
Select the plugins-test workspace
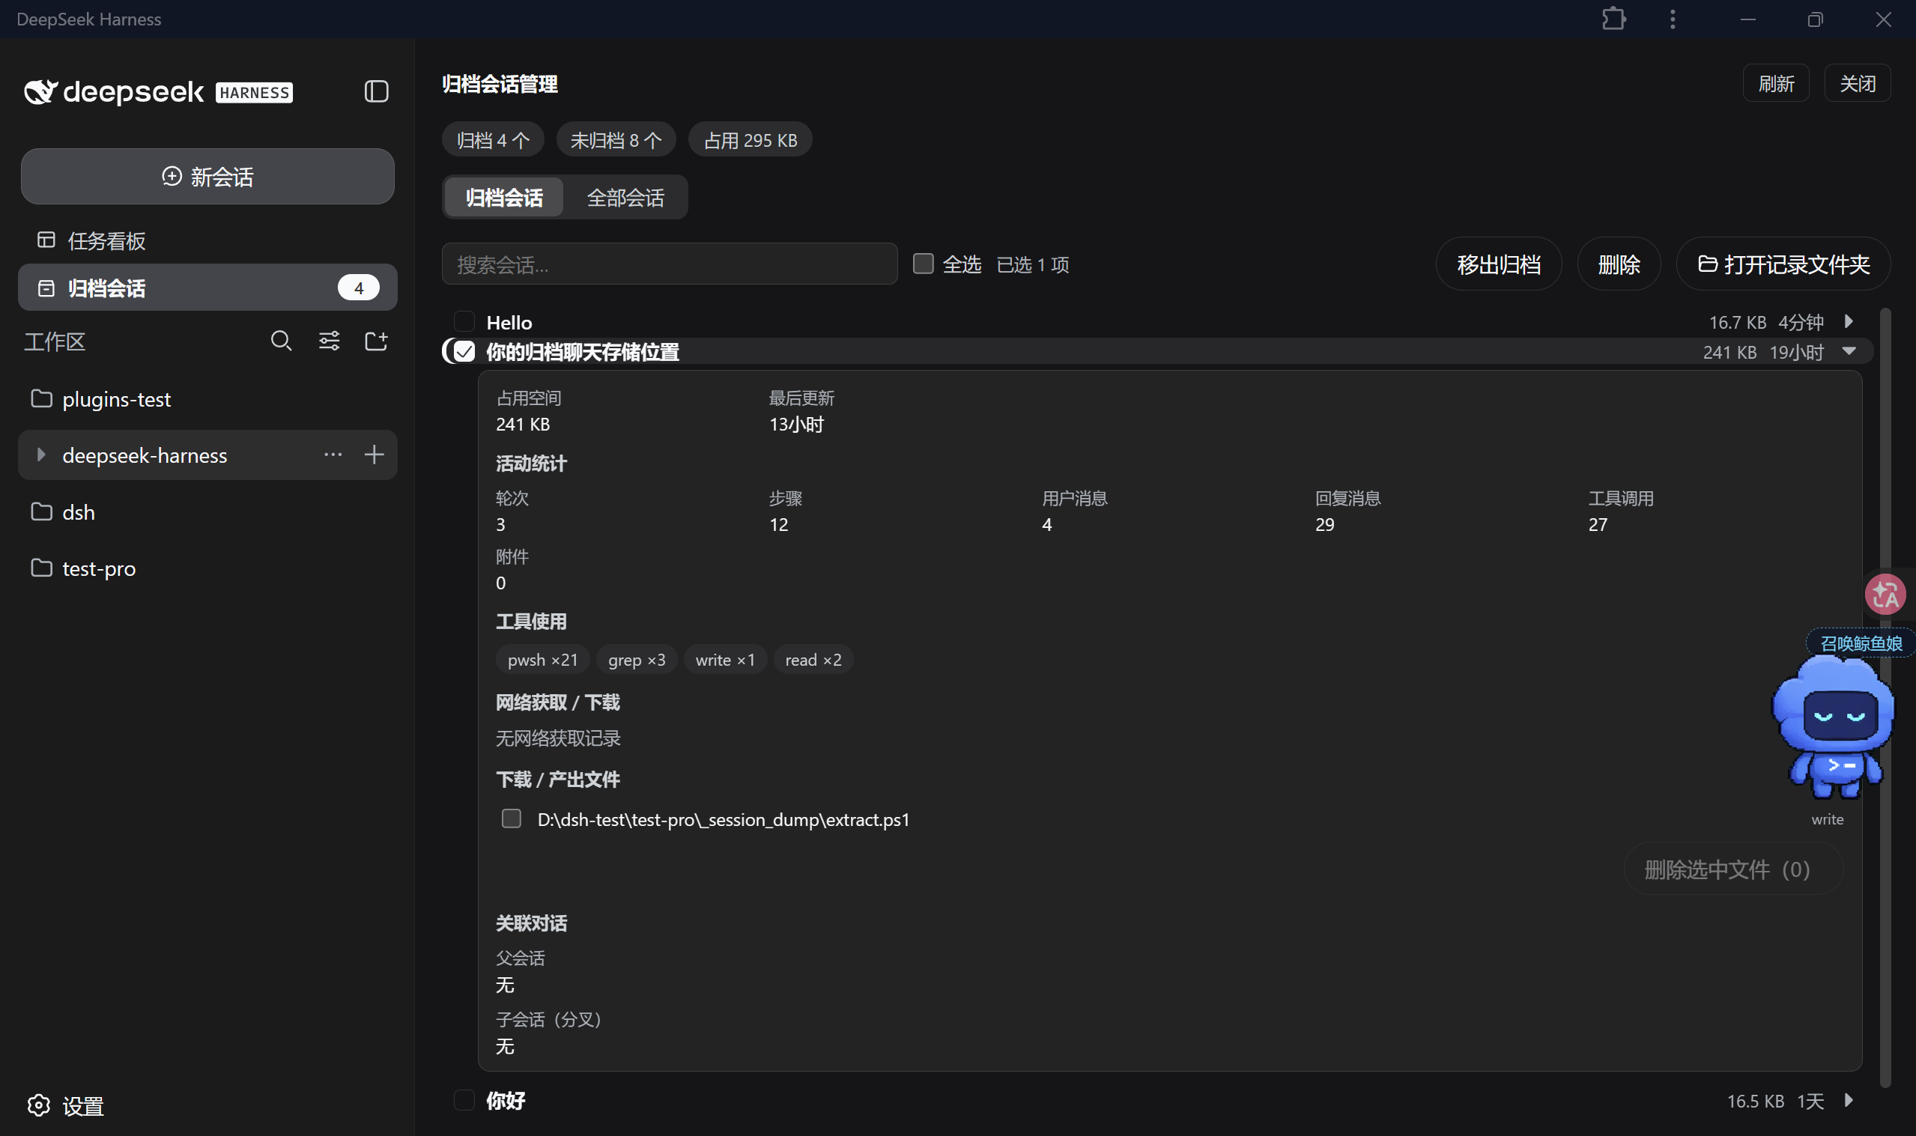(207, 399)
